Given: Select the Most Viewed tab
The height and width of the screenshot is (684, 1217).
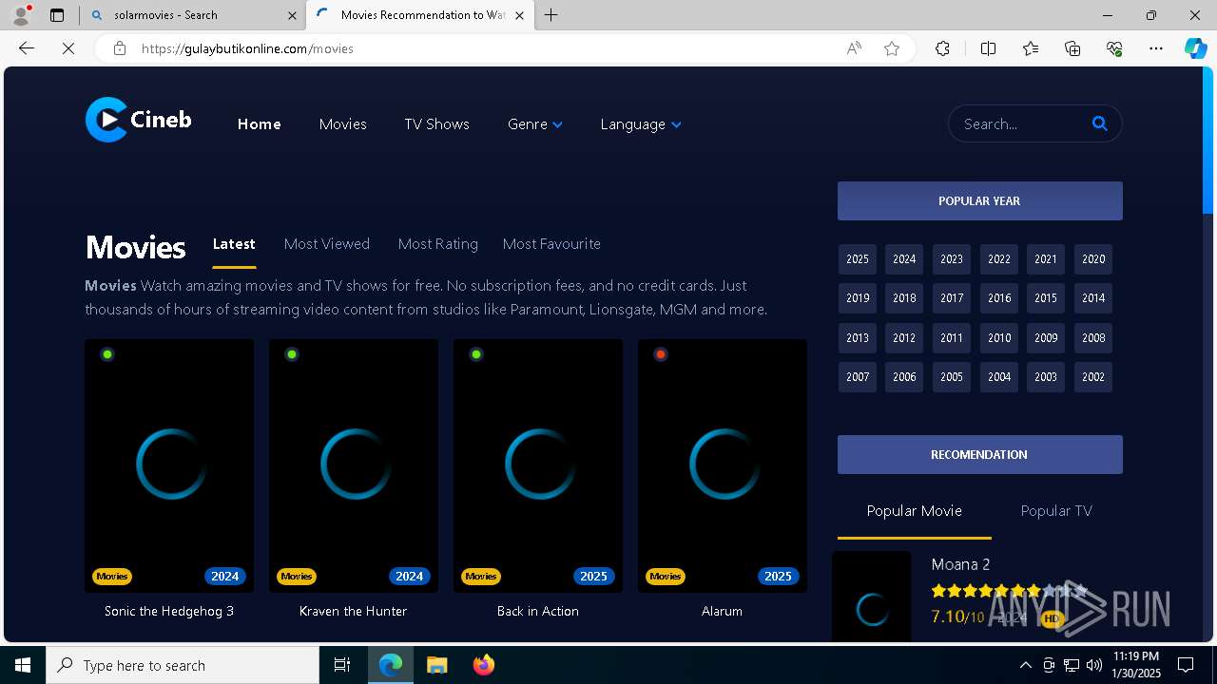Looking at the screenshot, I should tap(327, 244).
